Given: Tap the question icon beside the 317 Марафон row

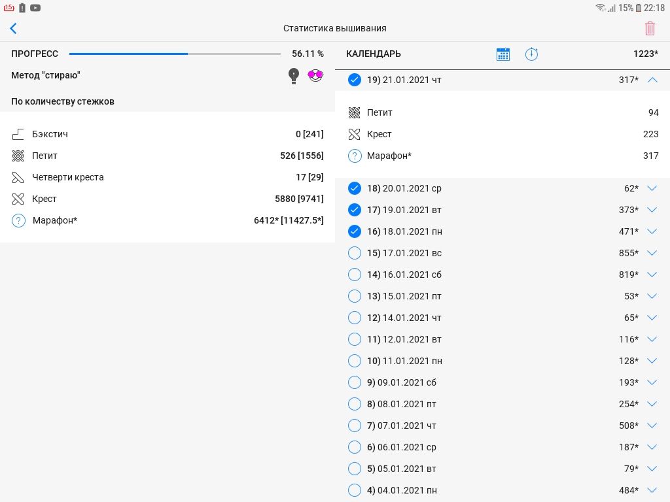Looking at the screenshot, I should point(355,156).
